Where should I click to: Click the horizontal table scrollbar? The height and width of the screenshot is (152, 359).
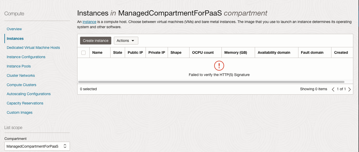click(x=211, y=82)
